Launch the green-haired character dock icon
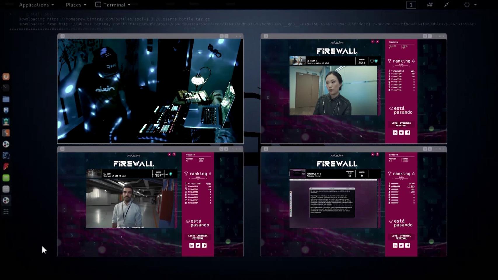Viewport: 498px width, 280px height. click(6, 122)
